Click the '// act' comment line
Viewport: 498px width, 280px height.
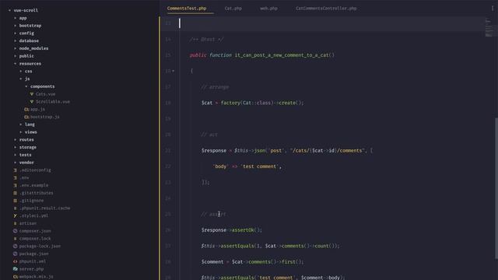[x=209, y=135]
